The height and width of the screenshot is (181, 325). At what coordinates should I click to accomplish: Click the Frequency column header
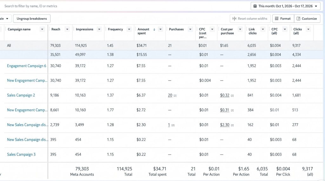tap(115, 29)
